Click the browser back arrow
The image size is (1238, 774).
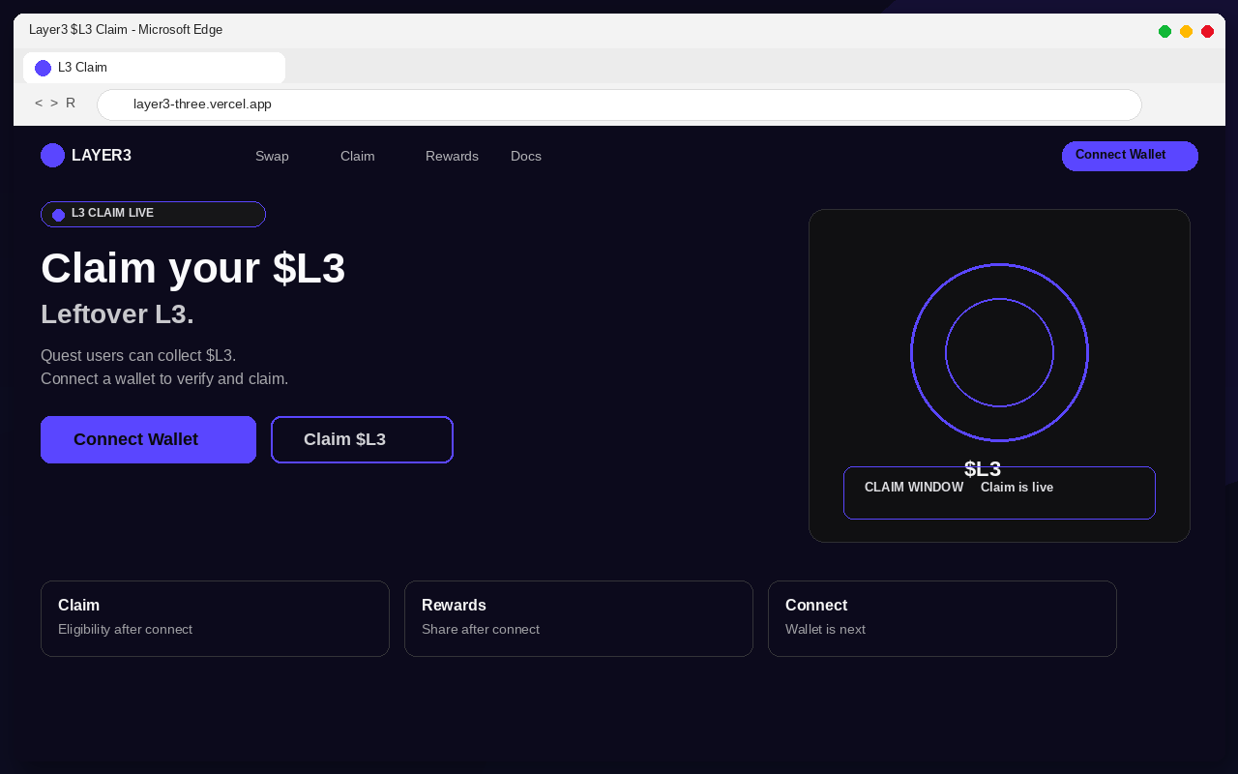click(x=39, y=104)
